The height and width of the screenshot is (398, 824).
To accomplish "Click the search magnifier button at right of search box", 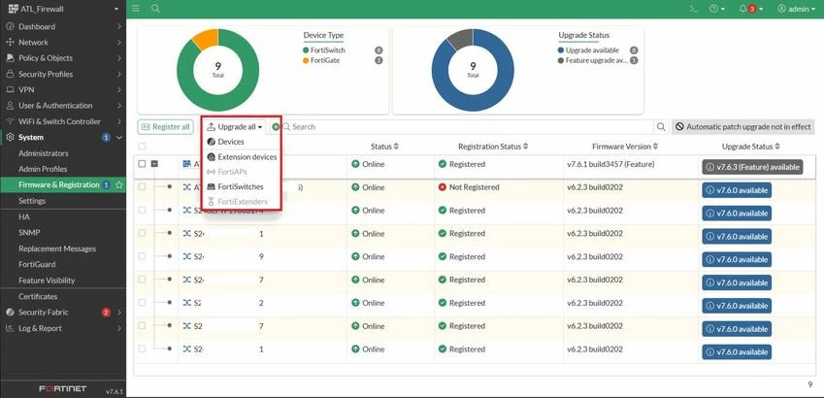I will pos(661,127).
